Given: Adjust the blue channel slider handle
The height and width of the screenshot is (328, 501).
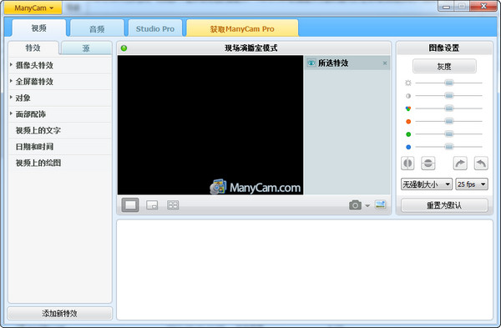Looking at the screenshot, I should click(x=449, y=147).
